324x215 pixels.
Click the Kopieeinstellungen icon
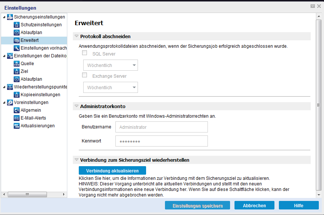click(x=16, y=95)
